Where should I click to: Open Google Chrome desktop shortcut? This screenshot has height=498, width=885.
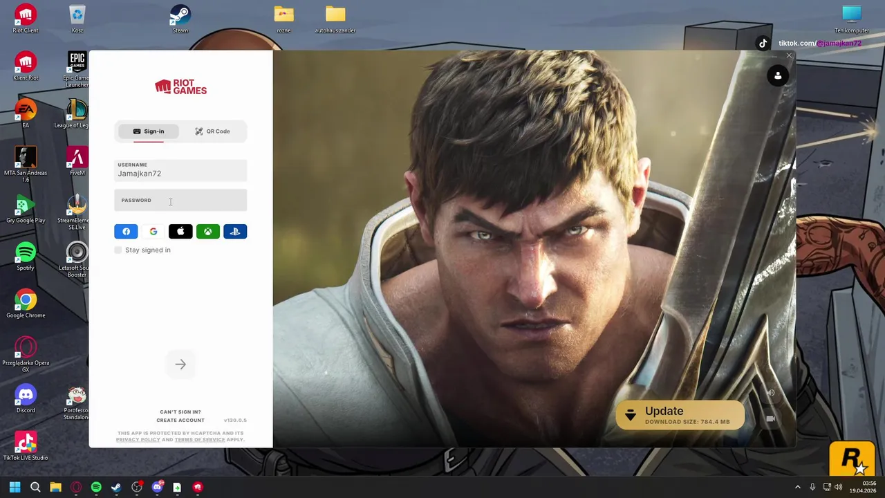tap(26, 304)
